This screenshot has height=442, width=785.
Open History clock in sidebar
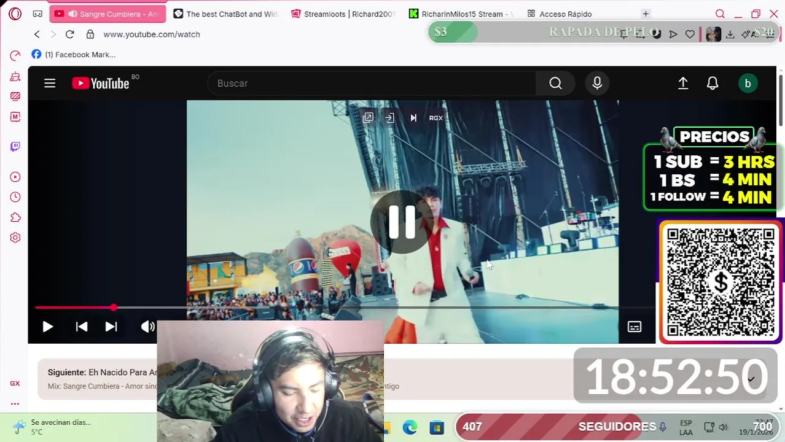click(x=15, y=197)
